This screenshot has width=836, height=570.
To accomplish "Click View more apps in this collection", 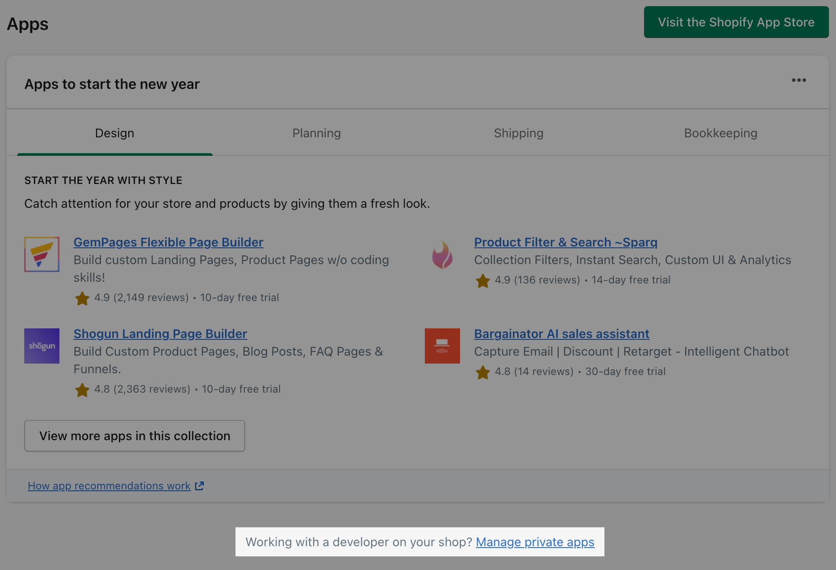I will (135, 436).
